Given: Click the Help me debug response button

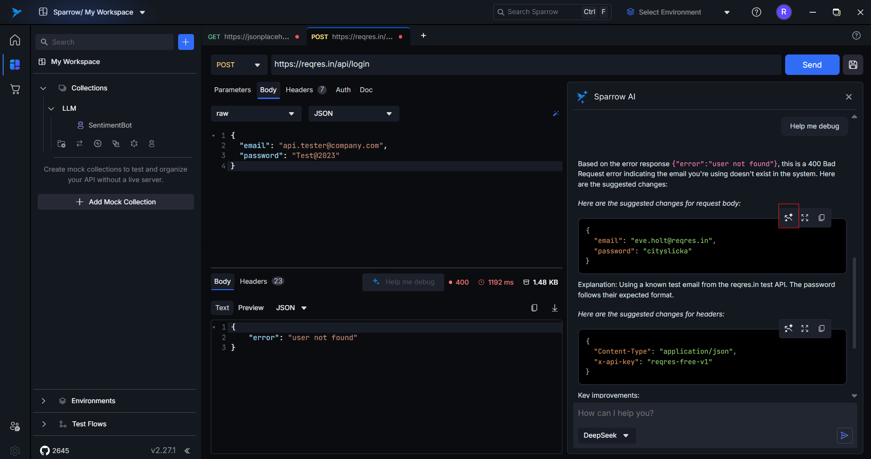Looking at the screenshot, I should coord(403,282).
